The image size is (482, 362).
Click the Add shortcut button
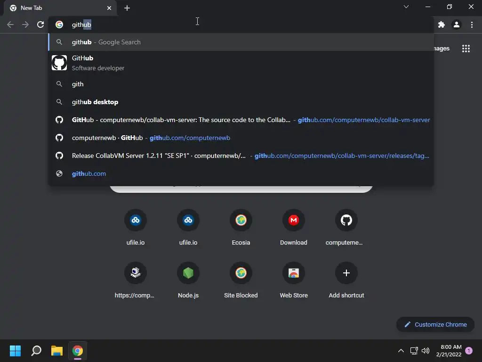pos(346,280)
